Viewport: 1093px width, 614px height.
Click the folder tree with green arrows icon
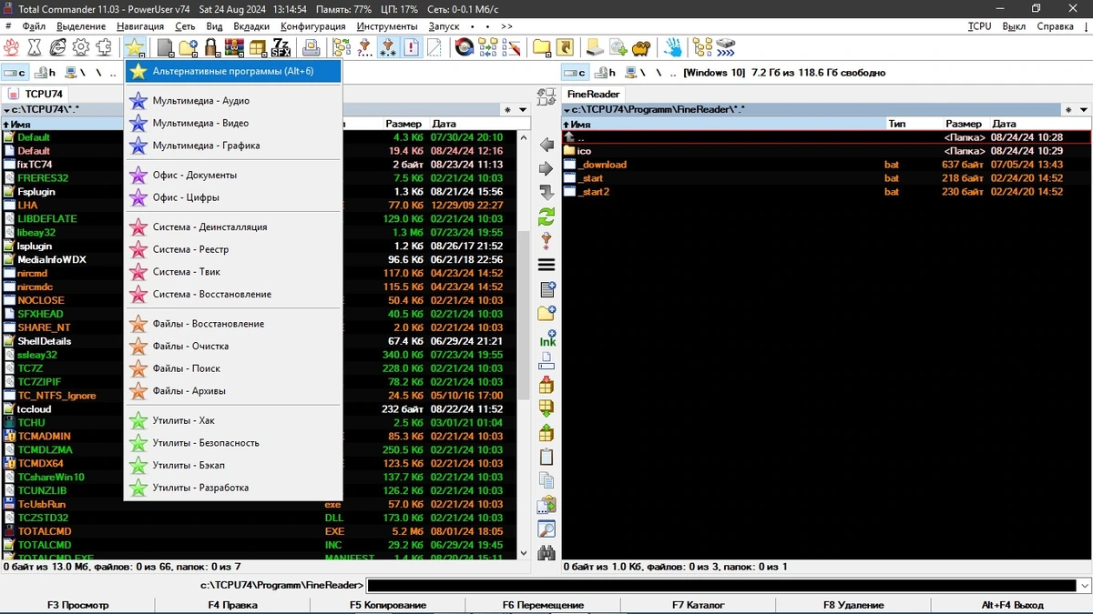tap(342, 46)
